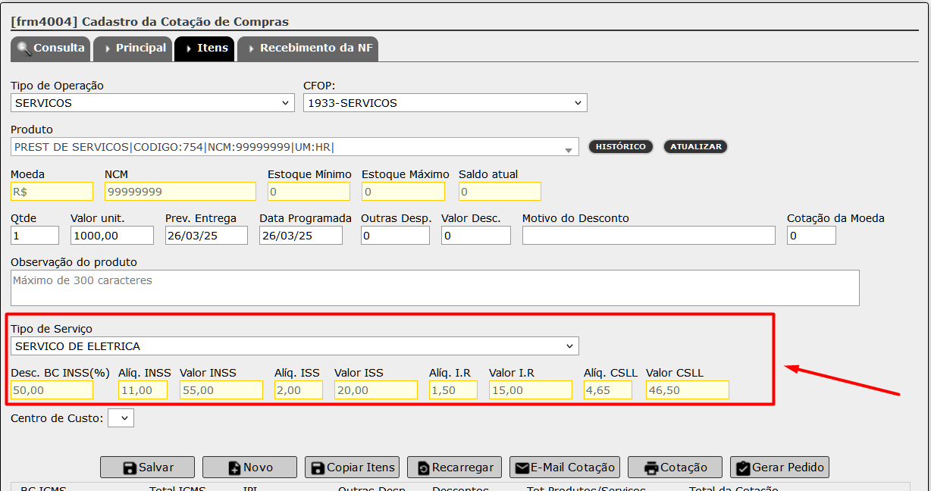This screenshot has height=491, width=931.
Task: Click the Motivo do Desconto field
Action: coord(649,236)
